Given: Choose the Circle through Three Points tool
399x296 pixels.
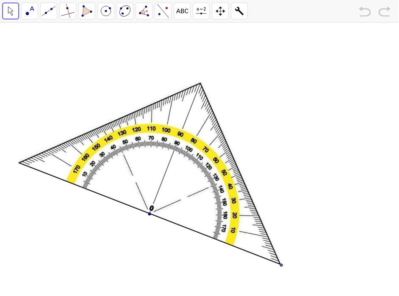Looking at the screenshot, I should pyautogui.click(x=125, y=11).
